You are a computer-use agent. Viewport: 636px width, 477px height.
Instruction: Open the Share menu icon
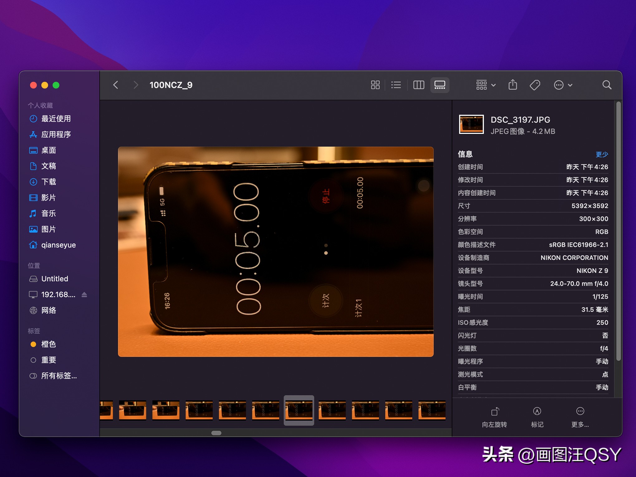click(513, 85)
